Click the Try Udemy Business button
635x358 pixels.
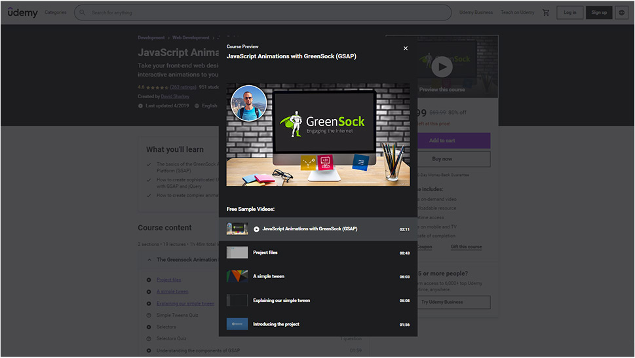453,302
